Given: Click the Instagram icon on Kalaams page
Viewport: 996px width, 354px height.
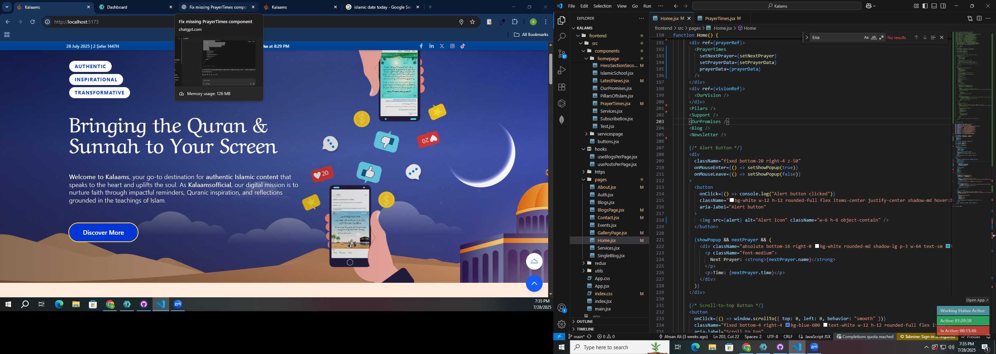Looking at the screenshot, I should (452, 46).
